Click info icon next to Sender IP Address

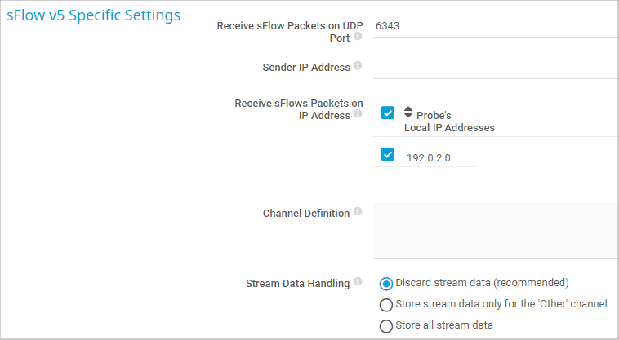point(358,66)
